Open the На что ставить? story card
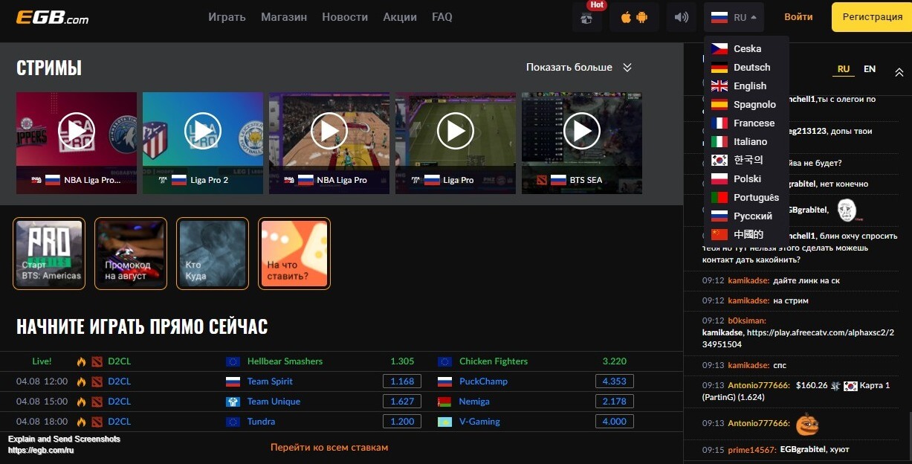The height and width of the screenshot is (464, 912). (294, 254)
